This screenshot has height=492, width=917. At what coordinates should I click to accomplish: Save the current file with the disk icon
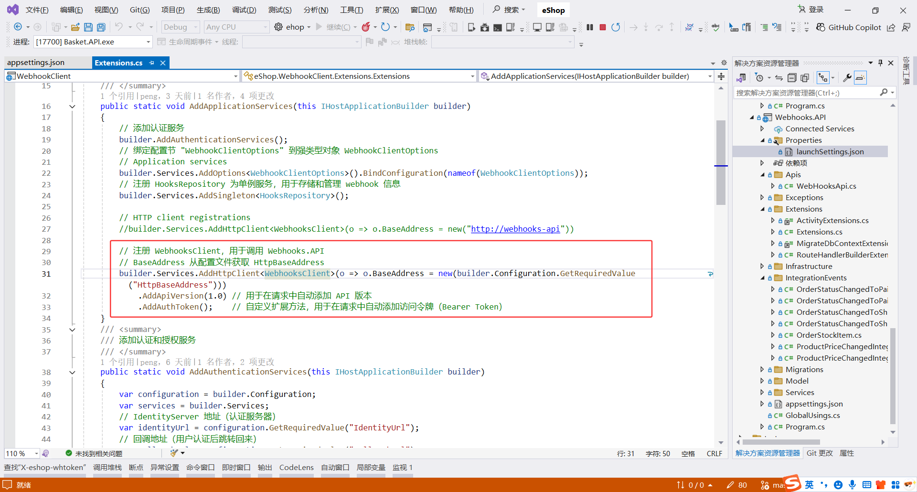pyautogui.click(x=88, y=27)
